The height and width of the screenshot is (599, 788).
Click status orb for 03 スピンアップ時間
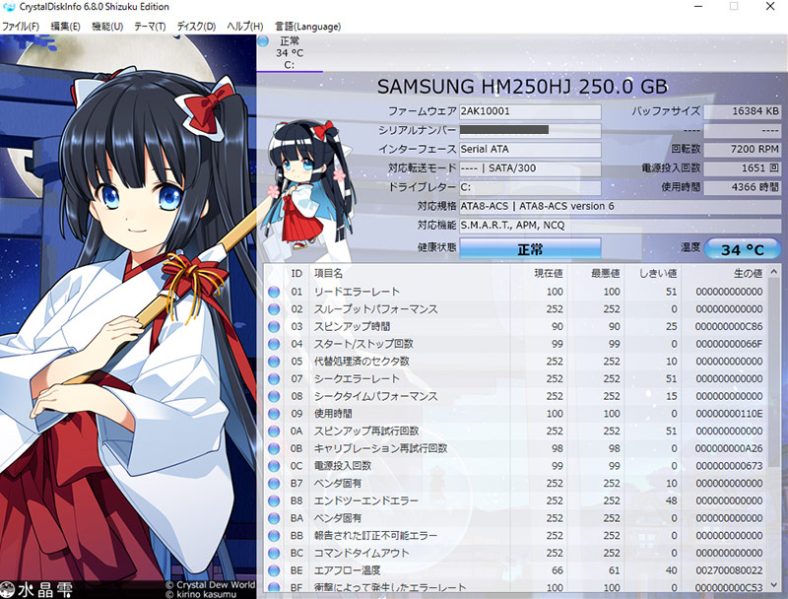point(274,327)
